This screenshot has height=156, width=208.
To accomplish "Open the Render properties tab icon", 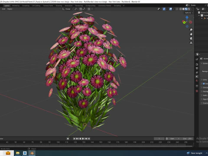I will tap(197, 64).
